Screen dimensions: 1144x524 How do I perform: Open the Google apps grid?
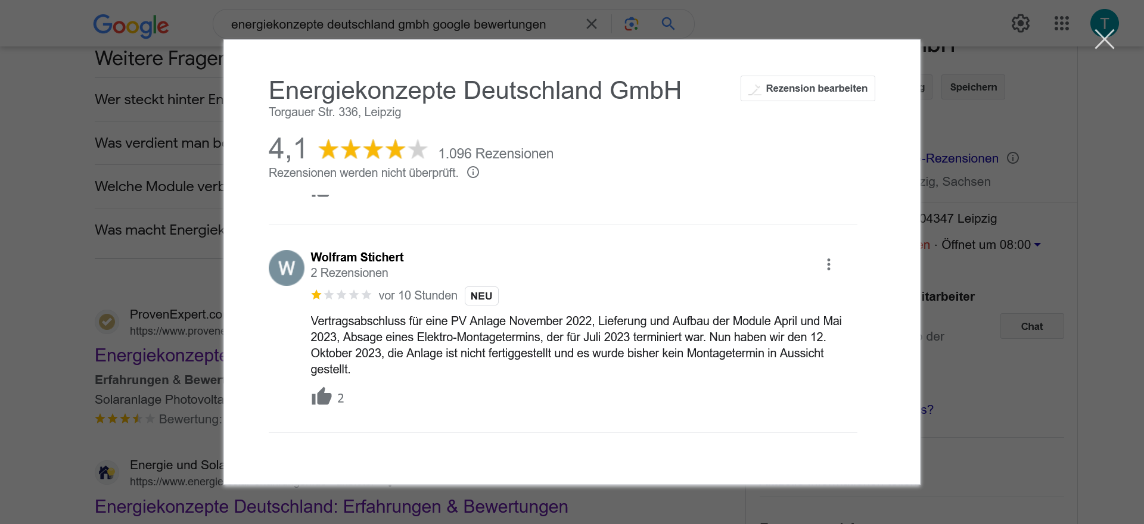coord(1061,24)
